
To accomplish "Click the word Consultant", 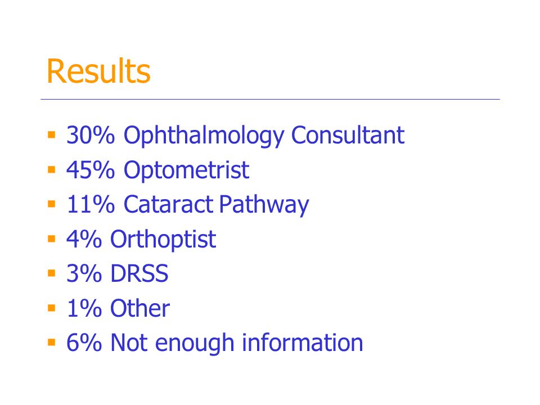I will click(x=348, y=134).
